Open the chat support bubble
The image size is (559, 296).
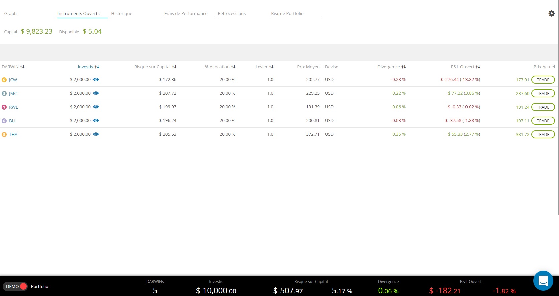(x=543, y=281)
